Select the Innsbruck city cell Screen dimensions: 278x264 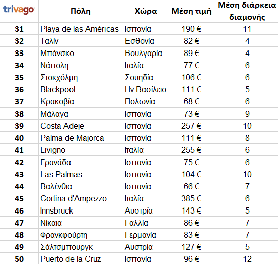[x=81, y=210]
